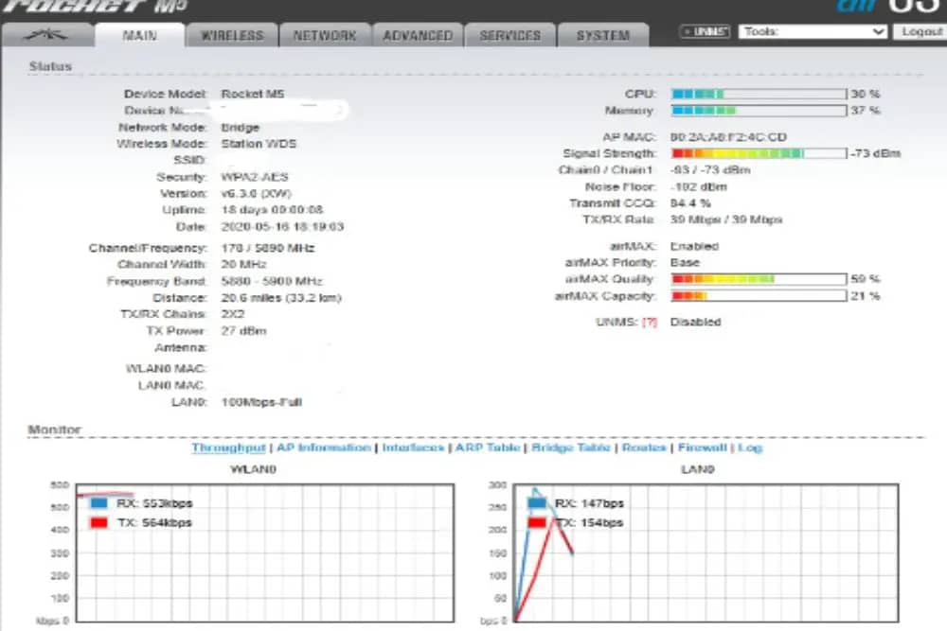947x631 pixels.
Task: Click the firmware version "v6.3.0 (XW)"
Action: pyautogui.click(x=256, y=194)
